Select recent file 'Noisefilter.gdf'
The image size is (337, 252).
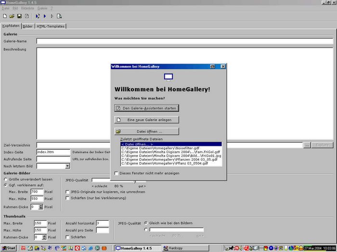click(x=171, y=148)
